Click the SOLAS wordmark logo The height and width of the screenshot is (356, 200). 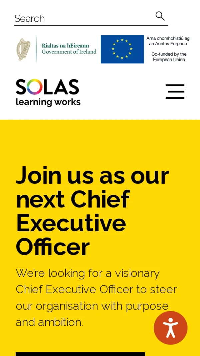[x=47, y=87]
